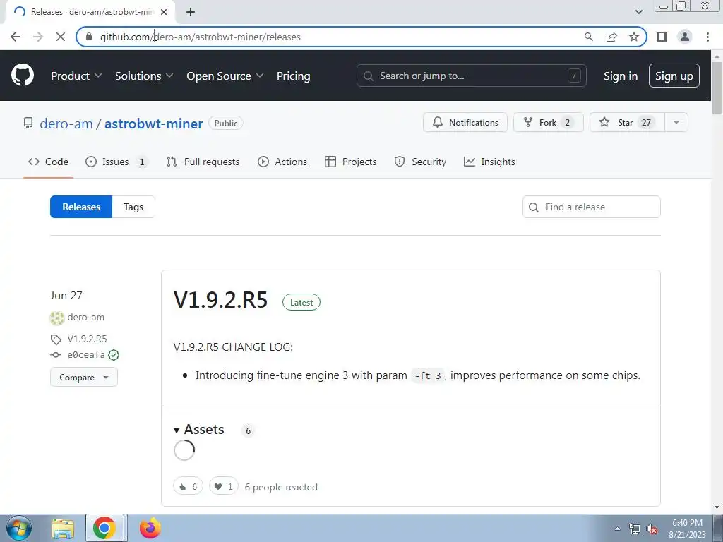
Task: Switch to the Pull requests tab
Action: (x=203, y=162)
